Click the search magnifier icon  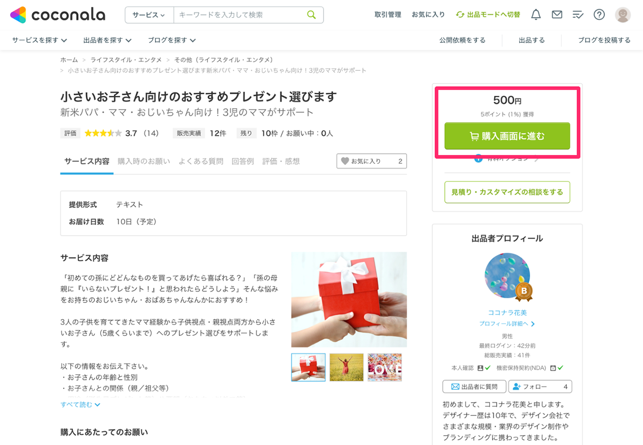point(311,14)
